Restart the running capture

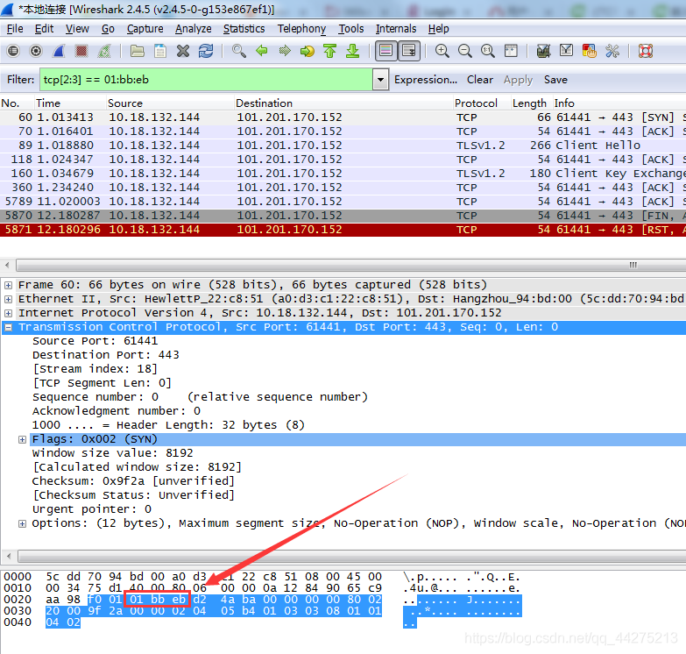coord(104,51)
